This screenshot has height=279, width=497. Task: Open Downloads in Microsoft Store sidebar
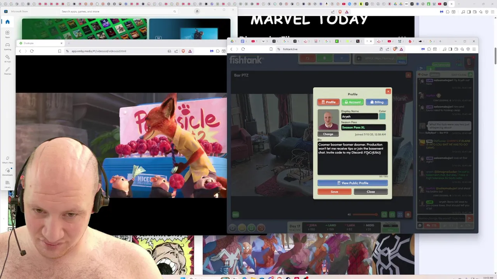pos(7,171)
